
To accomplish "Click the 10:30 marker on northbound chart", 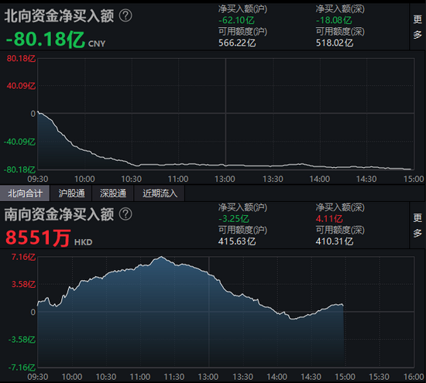I will coord(132,179).
